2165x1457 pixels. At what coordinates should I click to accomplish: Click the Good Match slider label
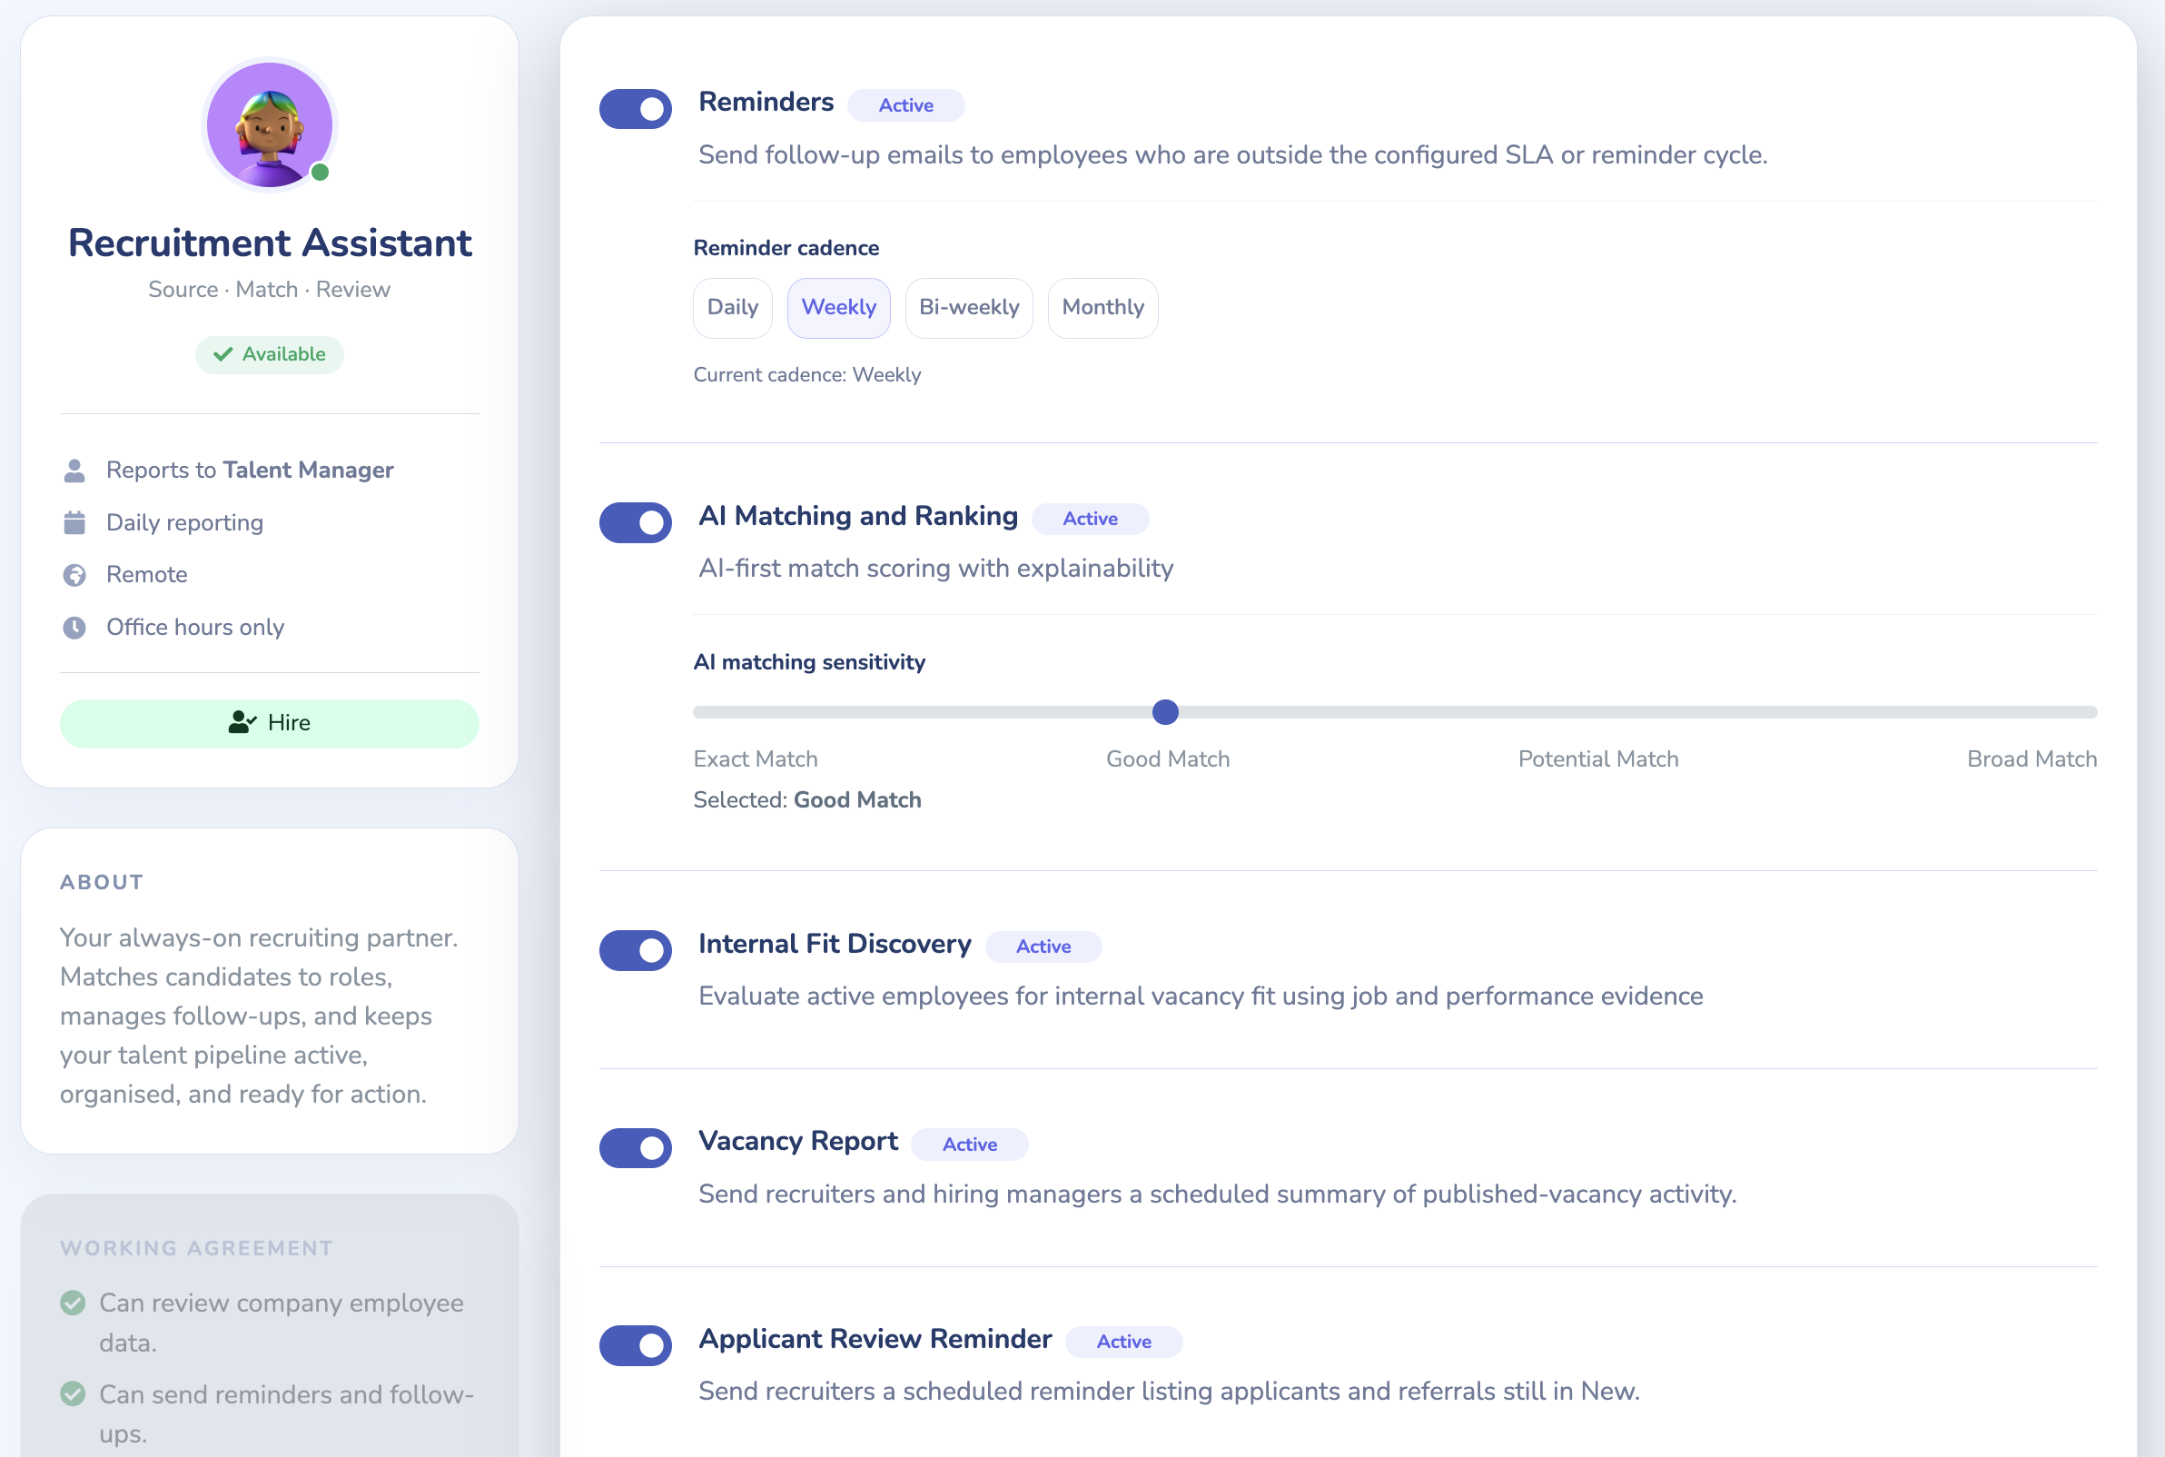coord(1168,759)
